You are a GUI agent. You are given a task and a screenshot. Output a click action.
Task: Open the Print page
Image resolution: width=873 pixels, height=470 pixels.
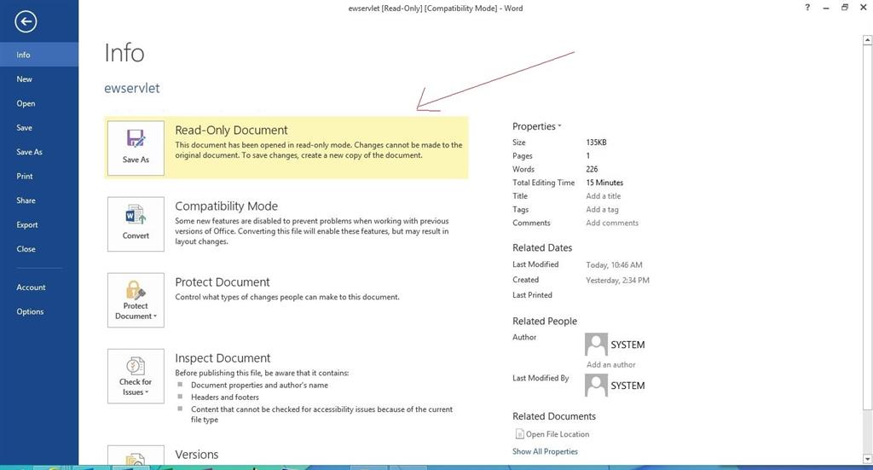(39, 176)
